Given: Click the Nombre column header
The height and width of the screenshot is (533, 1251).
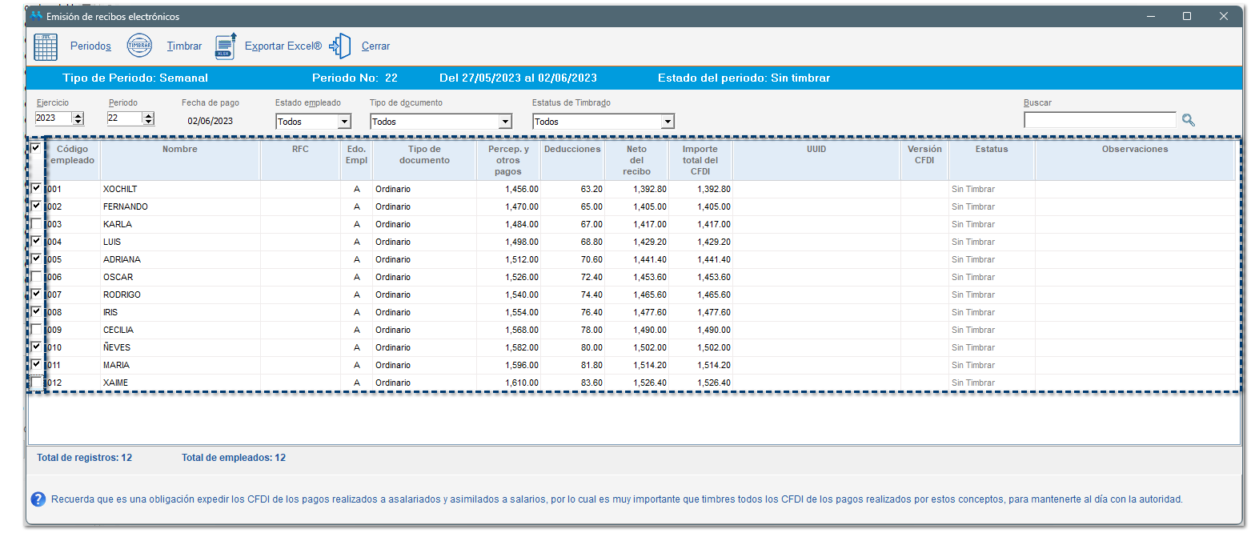Looking at the screenshot, I should (x=179, y=149).
